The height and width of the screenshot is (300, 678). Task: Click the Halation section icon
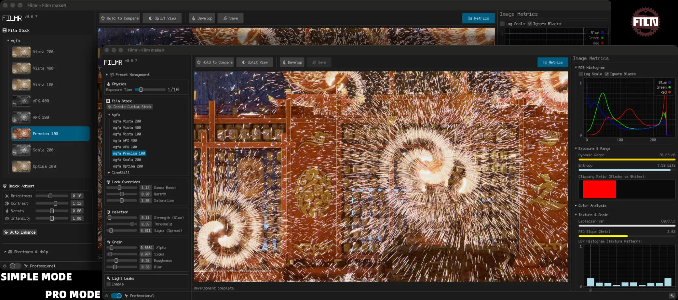109,212
